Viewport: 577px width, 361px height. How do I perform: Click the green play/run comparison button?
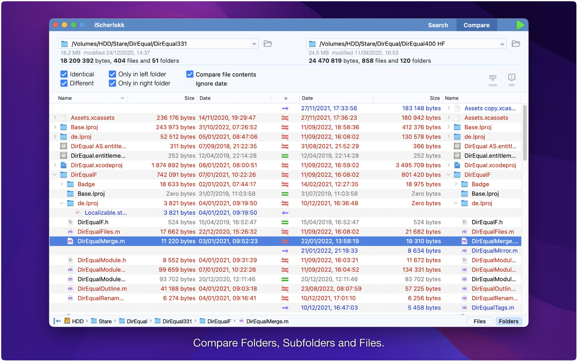[x=520, y=25]
